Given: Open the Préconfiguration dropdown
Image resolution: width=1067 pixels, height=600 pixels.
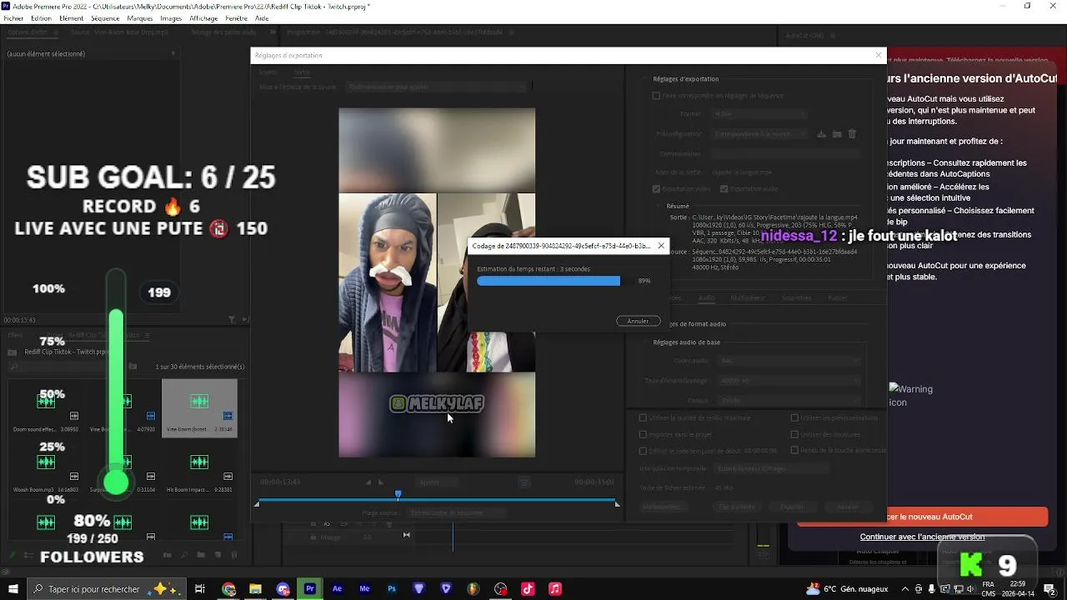Looking at the screenshot, I should tap(761, 134).
